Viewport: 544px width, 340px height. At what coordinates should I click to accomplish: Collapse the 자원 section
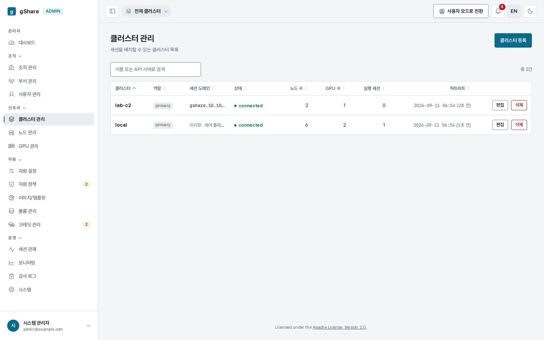15,159
